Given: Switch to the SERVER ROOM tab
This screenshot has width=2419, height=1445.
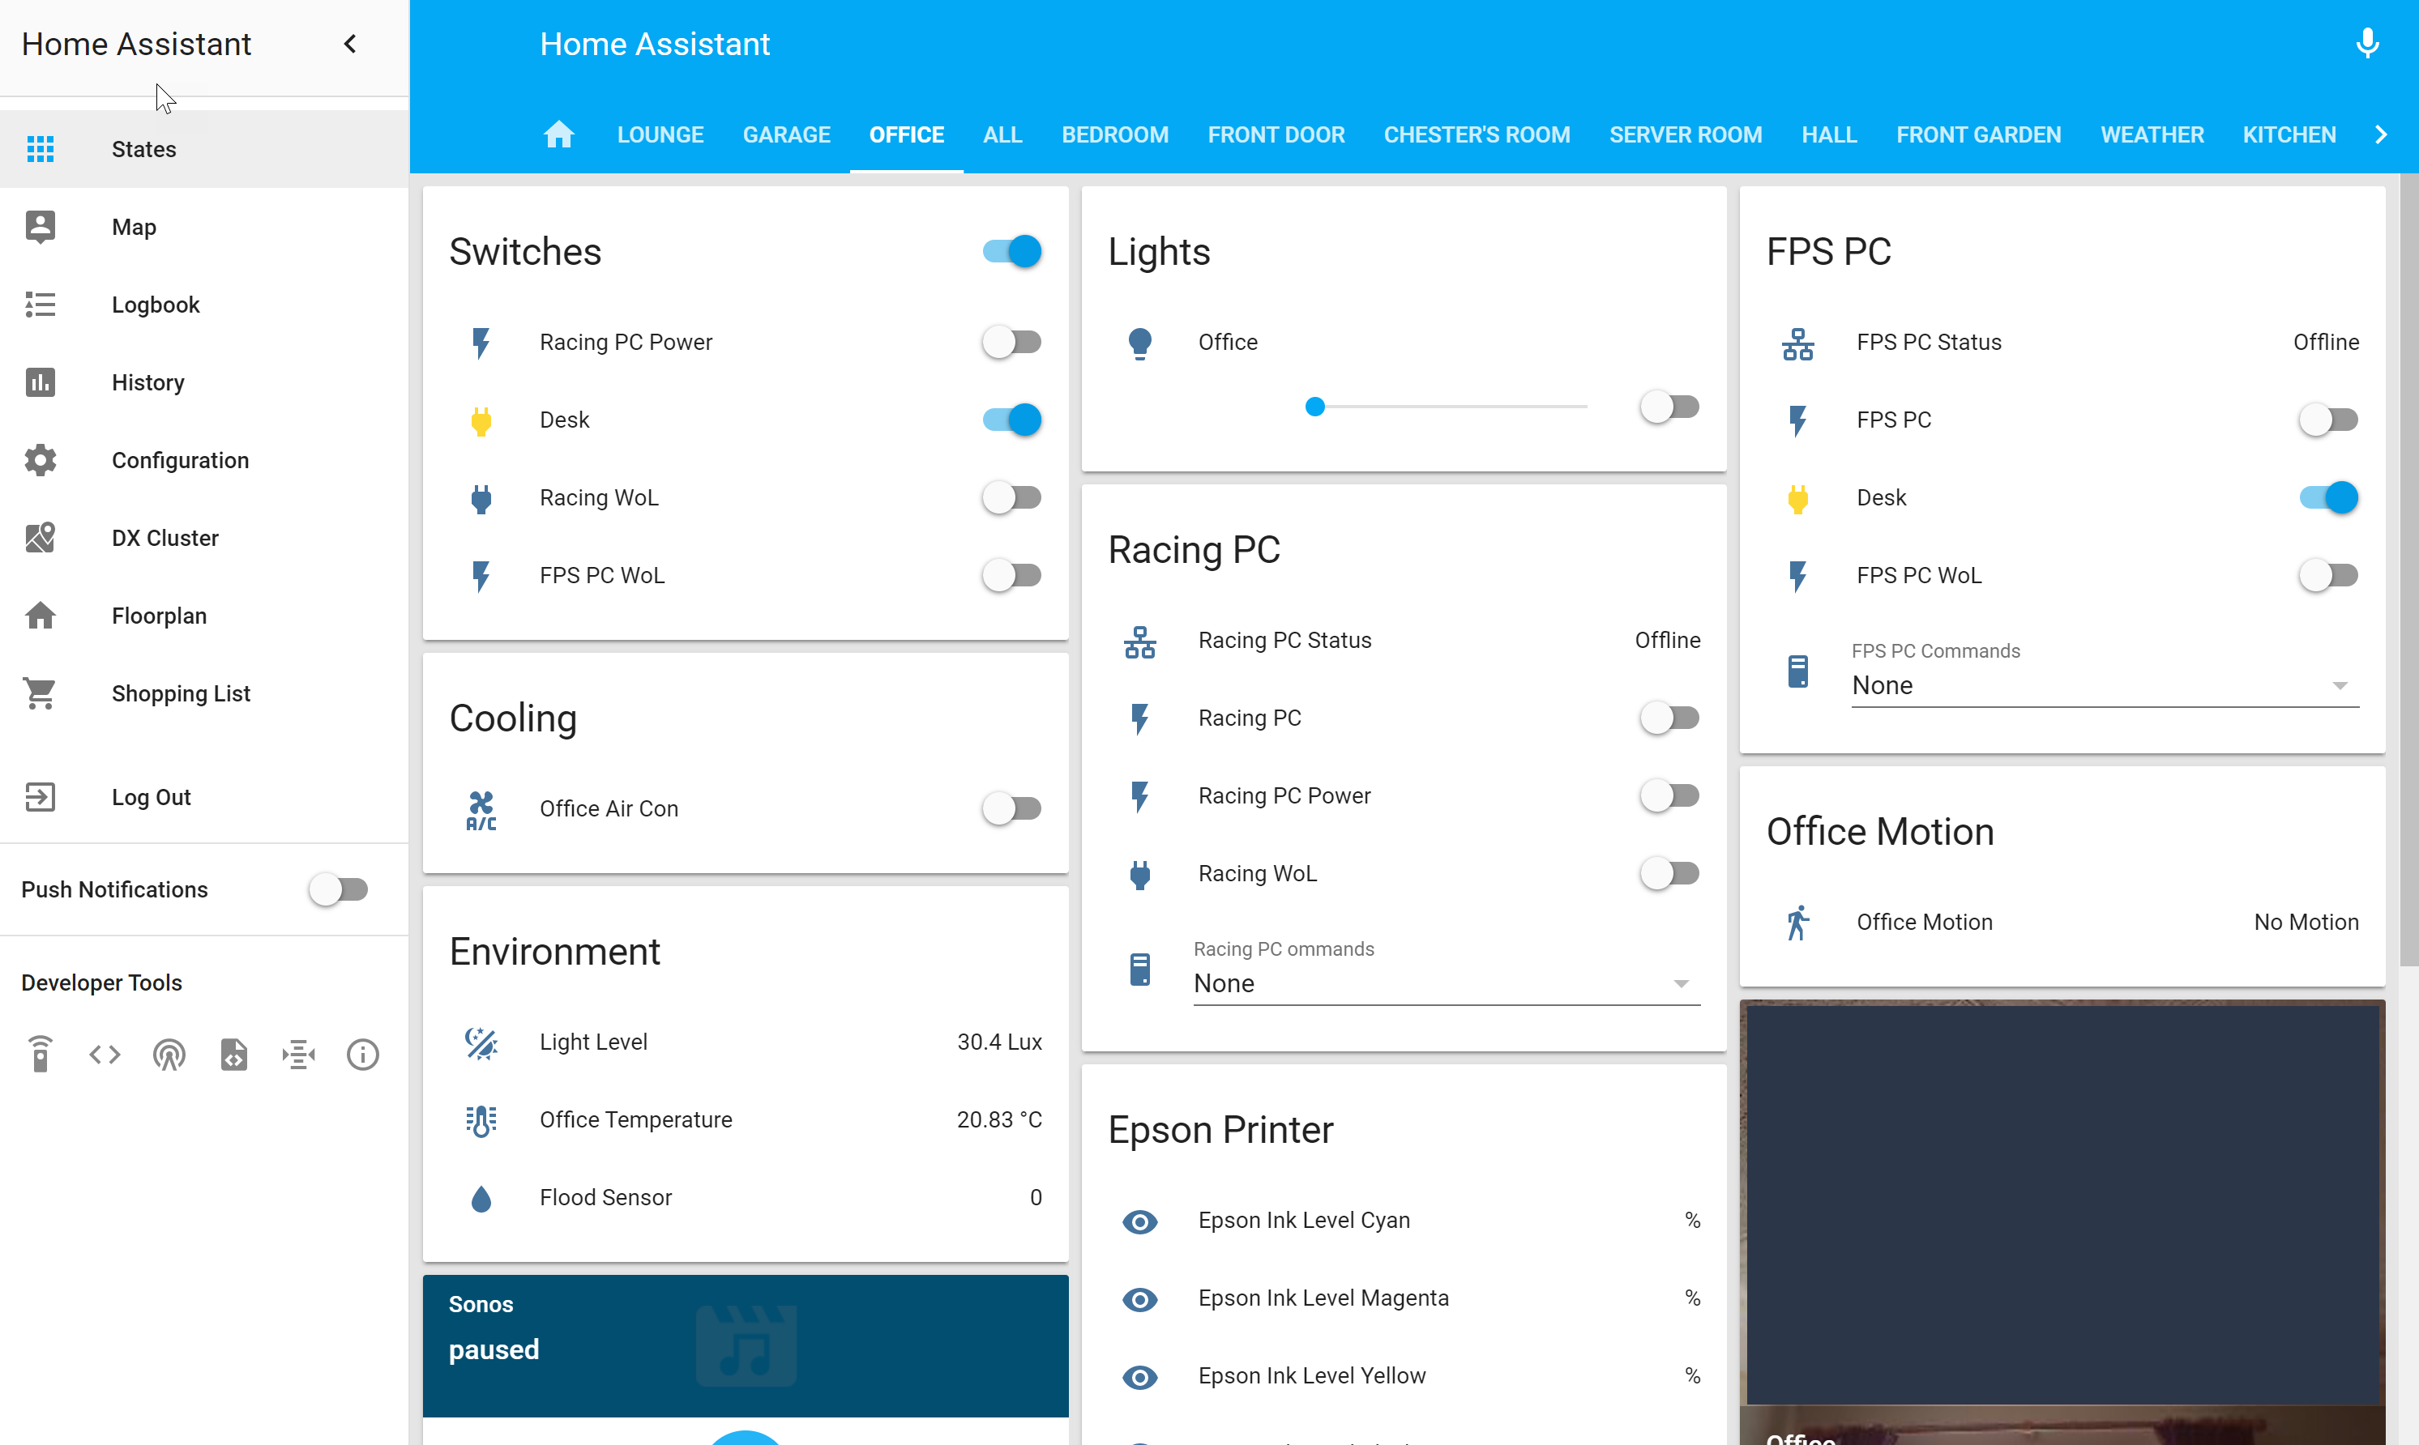Looking at the screenshot, I should [x=1685, y=134].
